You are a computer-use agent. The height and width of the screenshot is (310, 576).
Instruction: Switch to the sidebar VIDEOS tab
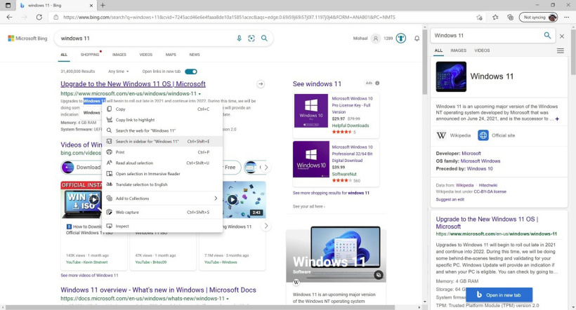click(482, 50)
